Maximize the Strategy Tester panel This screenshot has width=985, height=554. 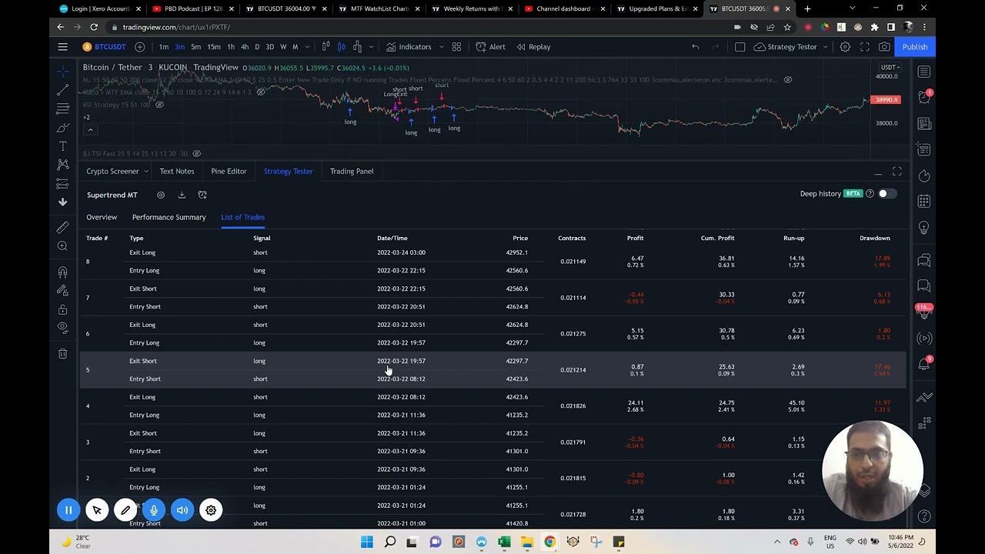coord(897,172)
